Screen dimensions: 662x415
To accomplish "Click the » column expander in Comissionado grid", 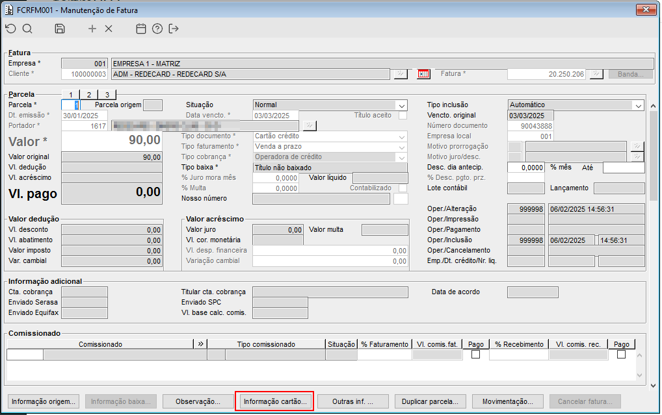I will pos(200,344).
